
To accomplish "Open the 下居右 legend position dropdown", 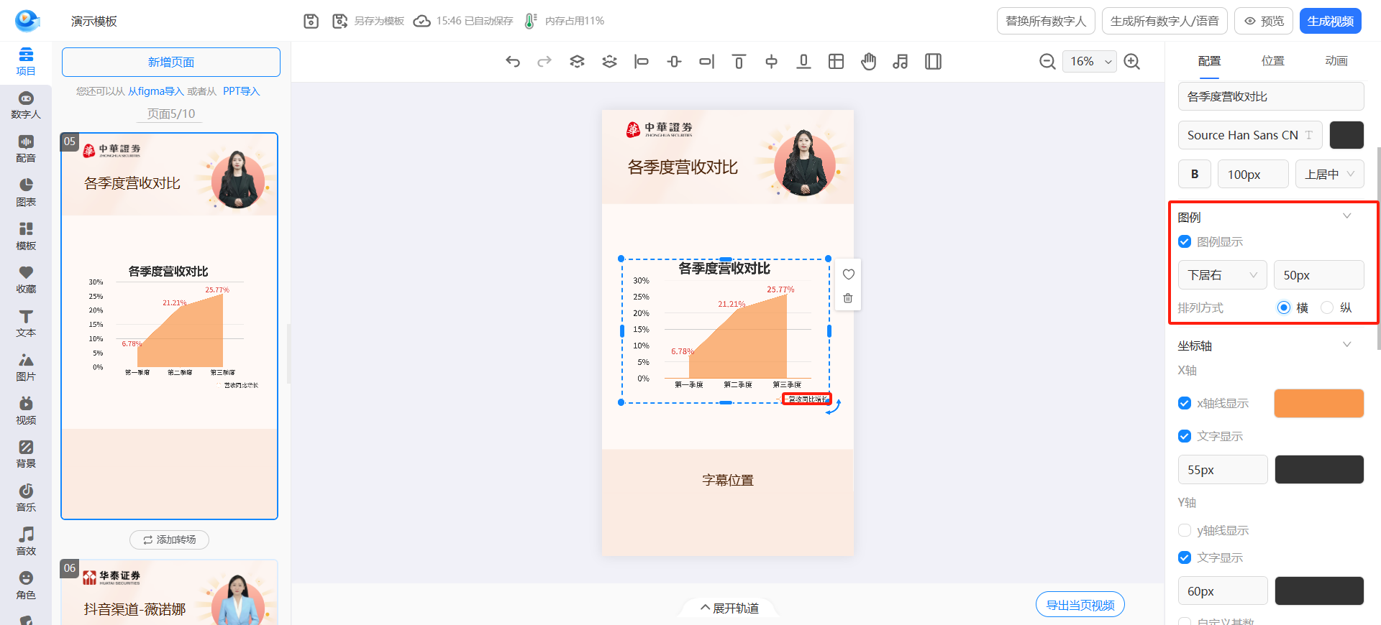I will tap(1222, 275).
